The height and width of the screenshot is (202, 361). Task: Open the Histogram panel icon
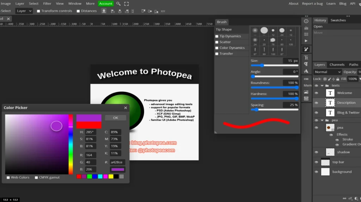(306, 28)
